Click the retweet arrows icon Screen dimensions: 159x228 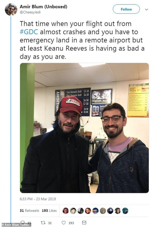43,223
